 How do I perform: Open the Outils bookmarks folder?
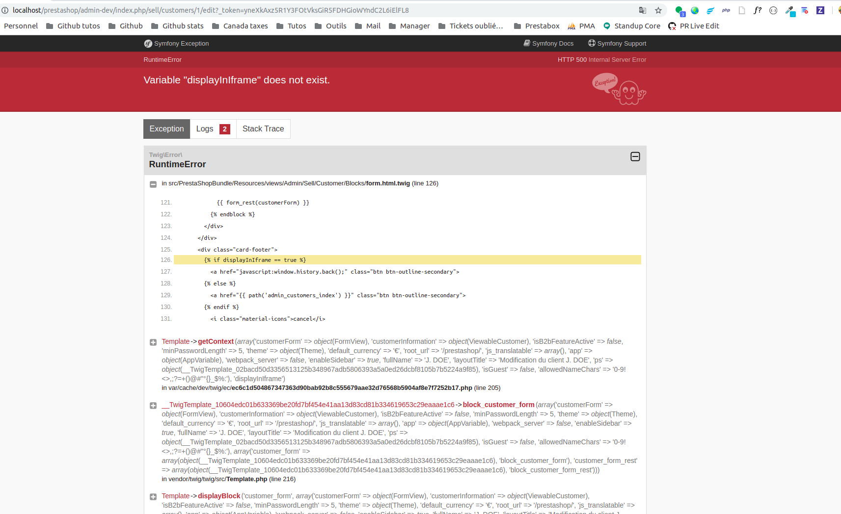click(330, 26)
